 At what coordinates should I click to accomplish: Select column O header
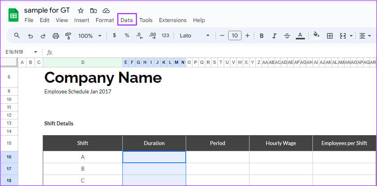pos(189,63)
